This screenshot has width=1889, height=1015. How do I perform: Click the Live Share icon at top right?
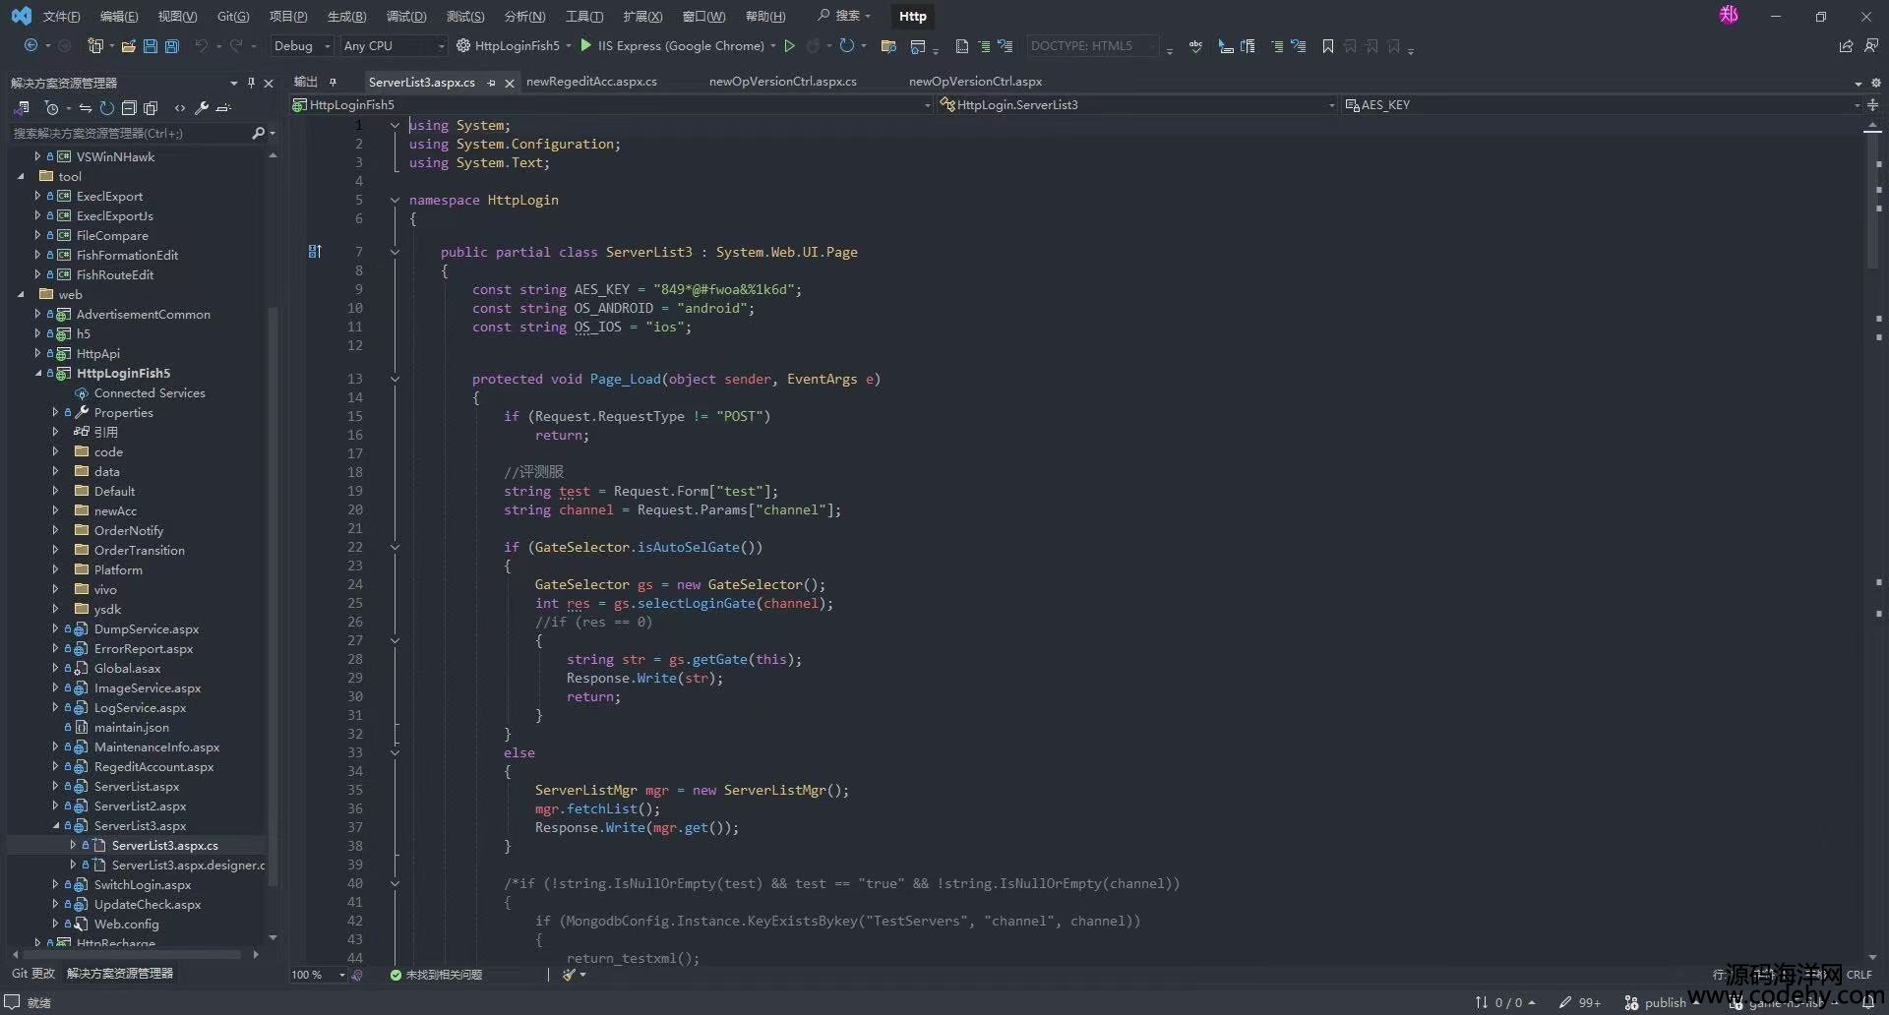tap(1846, 46)
